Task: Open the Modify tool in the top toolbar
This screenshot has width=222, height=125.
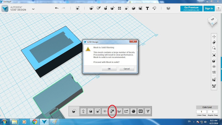Action: [112, 8]
